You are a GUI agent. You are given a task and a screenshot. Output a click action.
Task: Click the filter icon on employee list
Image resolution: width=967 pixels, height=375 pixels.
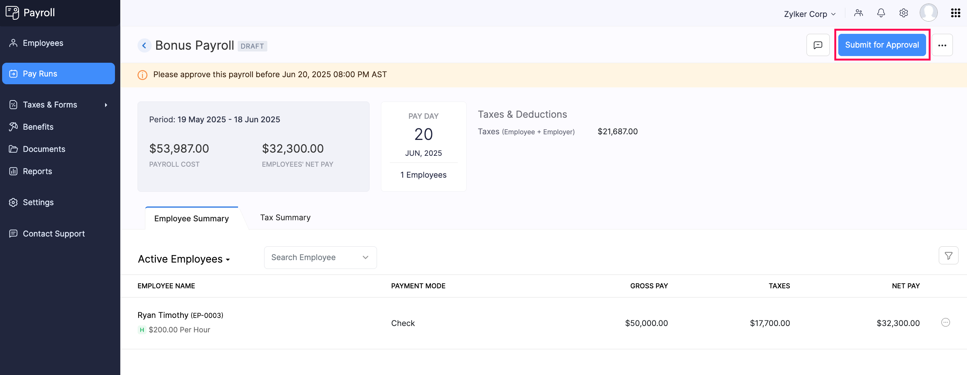pos(949,256)
